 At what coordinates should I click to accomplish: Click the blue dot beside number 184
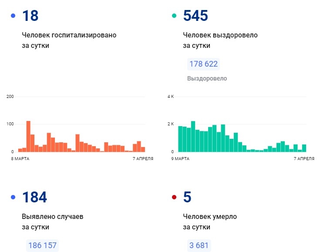coord(13,198)
